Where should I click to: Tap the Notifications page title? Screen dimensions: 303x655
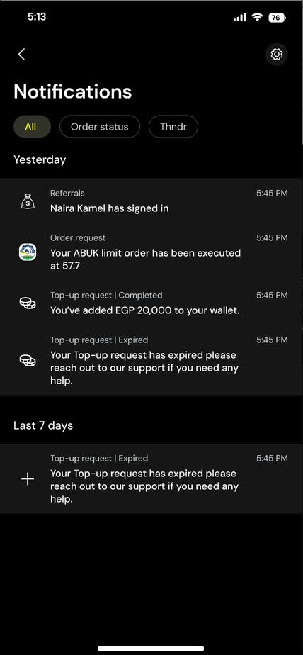pos(73,91)
